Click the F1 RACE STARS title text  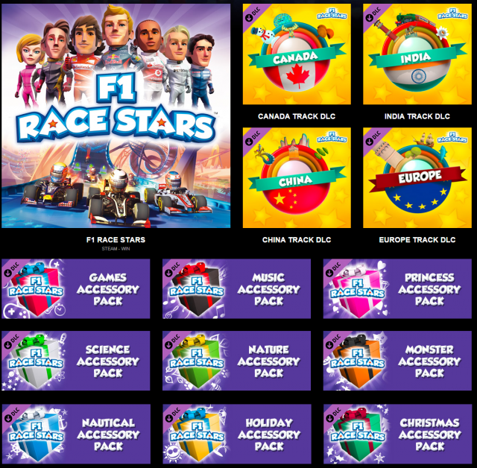[x=116, y=240]
